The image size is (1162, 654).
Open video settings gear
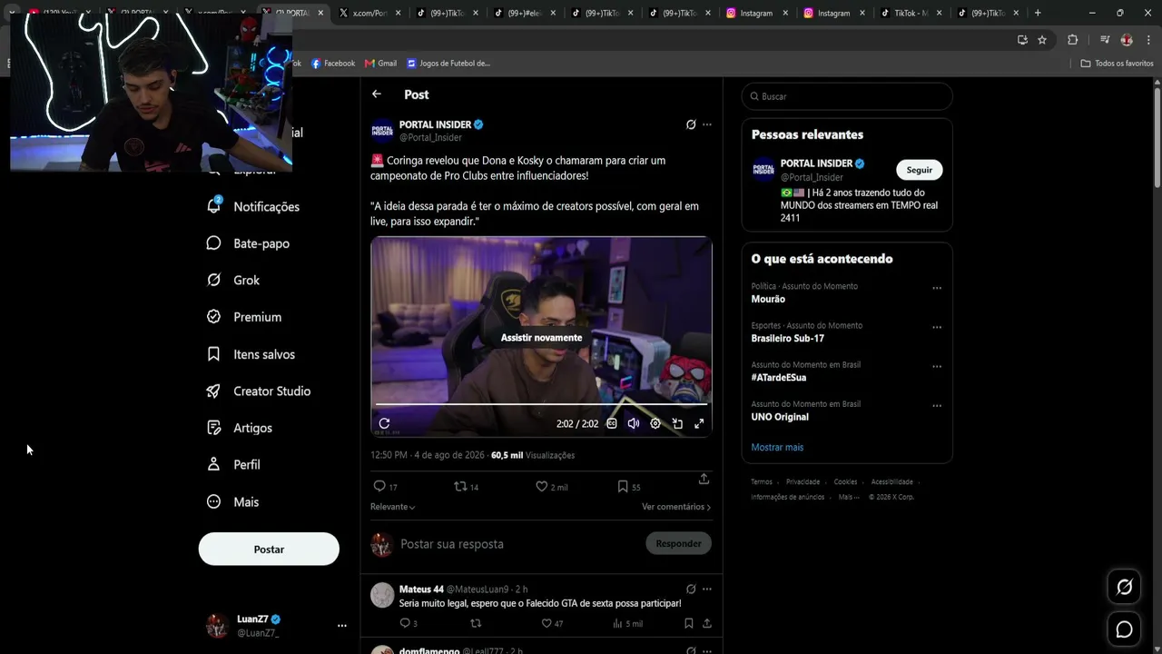click(x=655, y=423)
